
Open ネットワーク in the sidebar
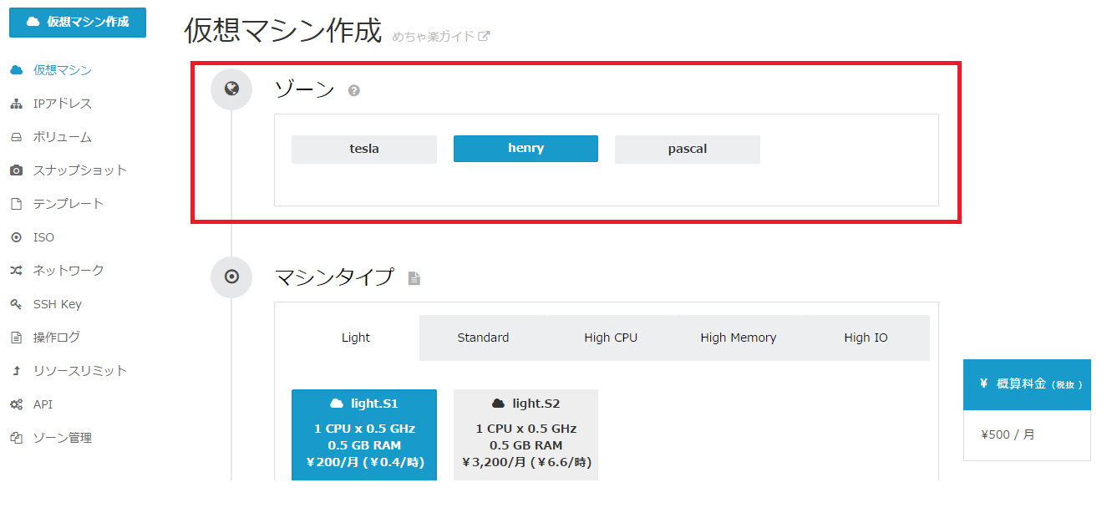69,271
